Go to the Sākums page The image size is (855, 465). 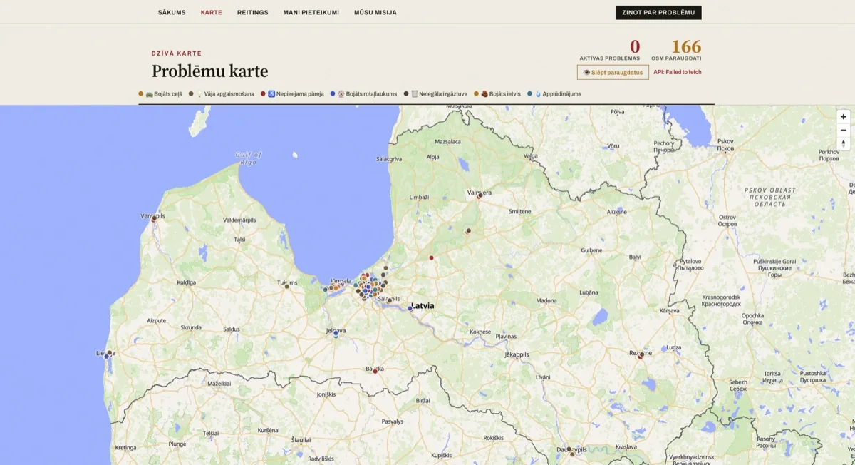[x=172, y=12]
